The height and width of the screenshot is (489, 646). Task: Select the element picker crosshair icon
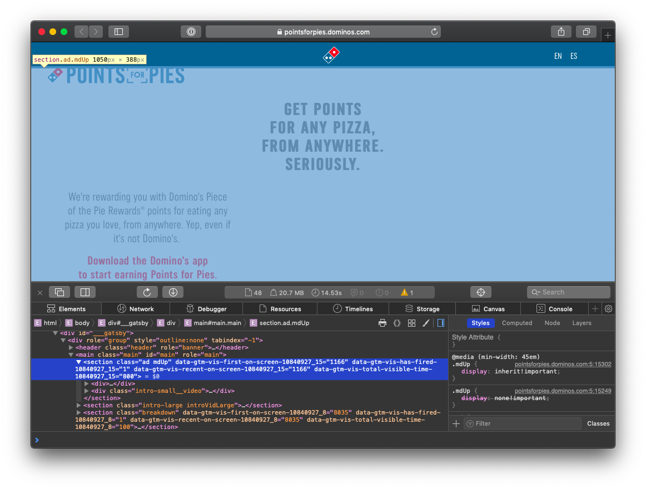[x=480, y=292]
